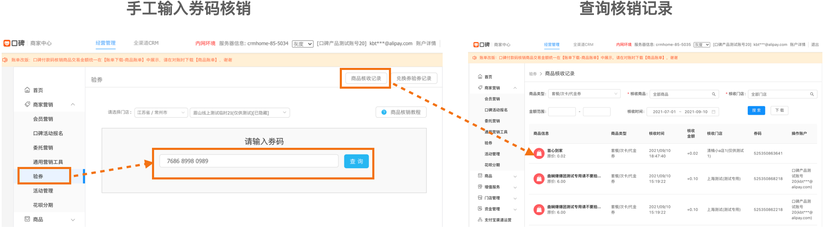Click the 商家营销 tag icon in the right screenshot

click(x=480, y=88)
